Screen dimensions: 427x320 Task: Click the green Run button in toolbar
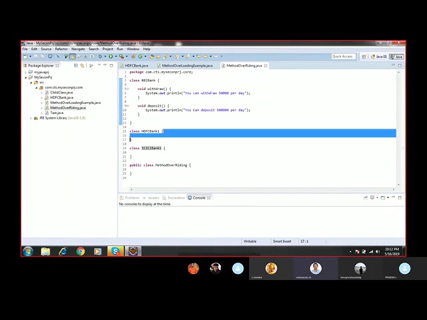[111, 56]
